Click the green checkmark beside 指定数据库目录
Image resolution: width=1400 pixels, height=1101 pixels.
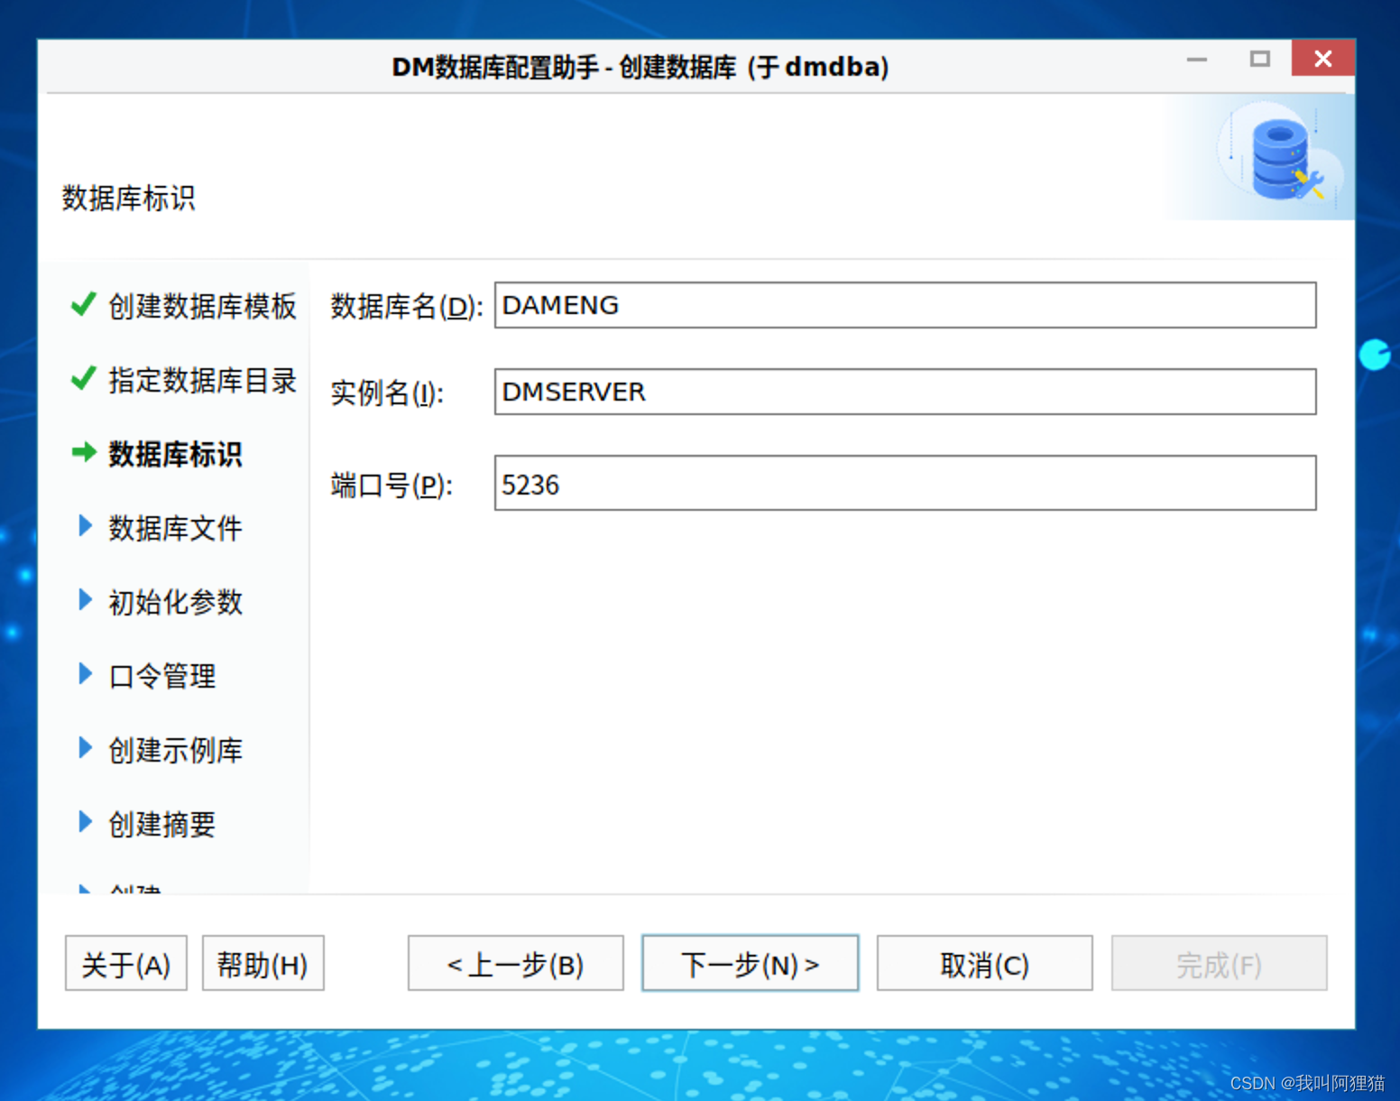click(83, 378)
